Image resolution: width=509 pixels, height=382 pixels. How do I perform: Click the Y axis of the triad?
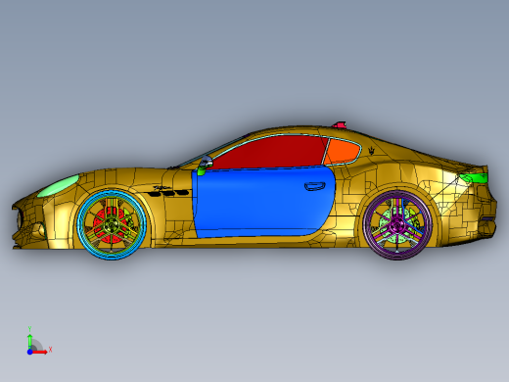pos(29,340)
